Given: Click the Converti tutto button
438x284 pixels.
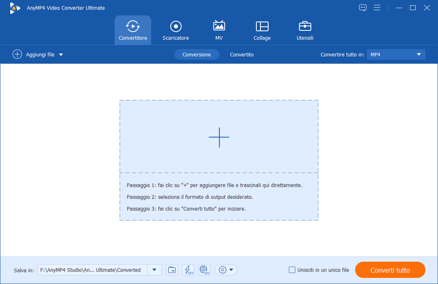Looking at the screenshot, I should 390,270.
